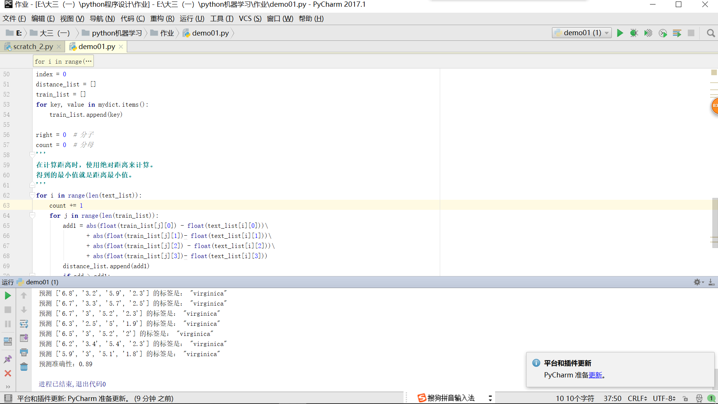
Task: Click the 作业 breadcrumb folder
Action: 167,33
